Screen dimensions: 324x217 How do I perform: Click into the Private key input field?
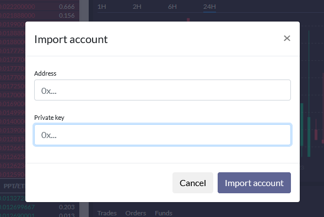[x=163, y=135]
